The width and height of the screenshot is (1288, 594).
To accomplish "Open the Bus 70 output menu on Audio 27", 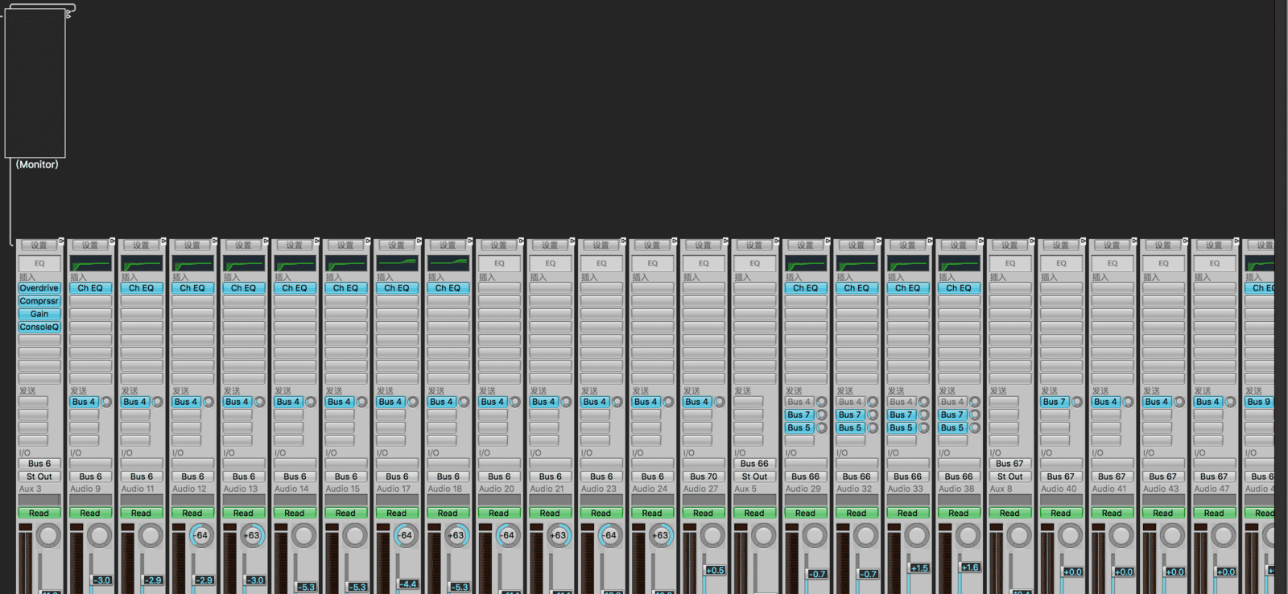I will (x=703, y=476).
